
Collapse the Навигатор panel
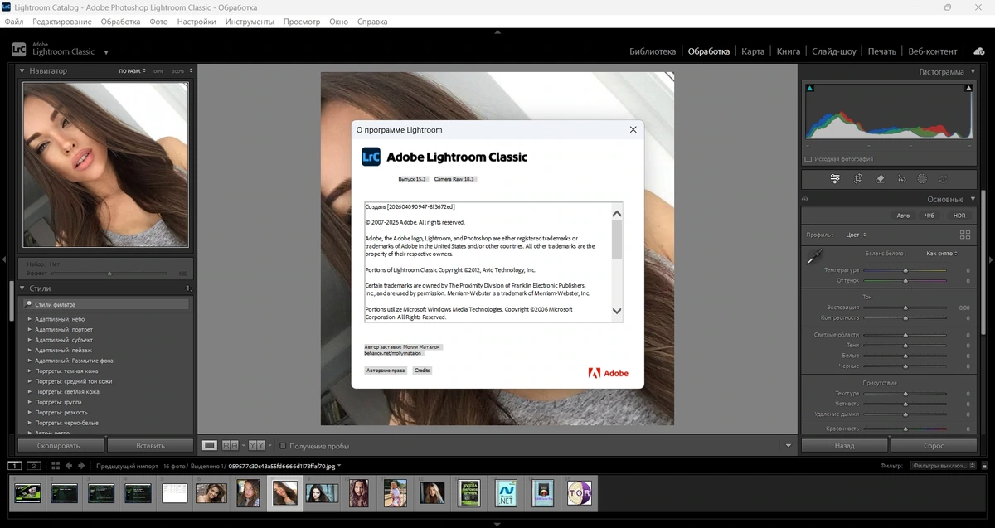pyautogui.click(x=22, y=71)
